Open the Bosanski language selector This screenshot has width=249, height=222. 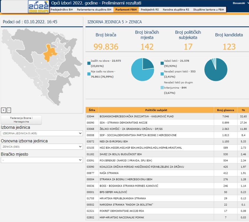pyautogui.click(x=239, y=3)
